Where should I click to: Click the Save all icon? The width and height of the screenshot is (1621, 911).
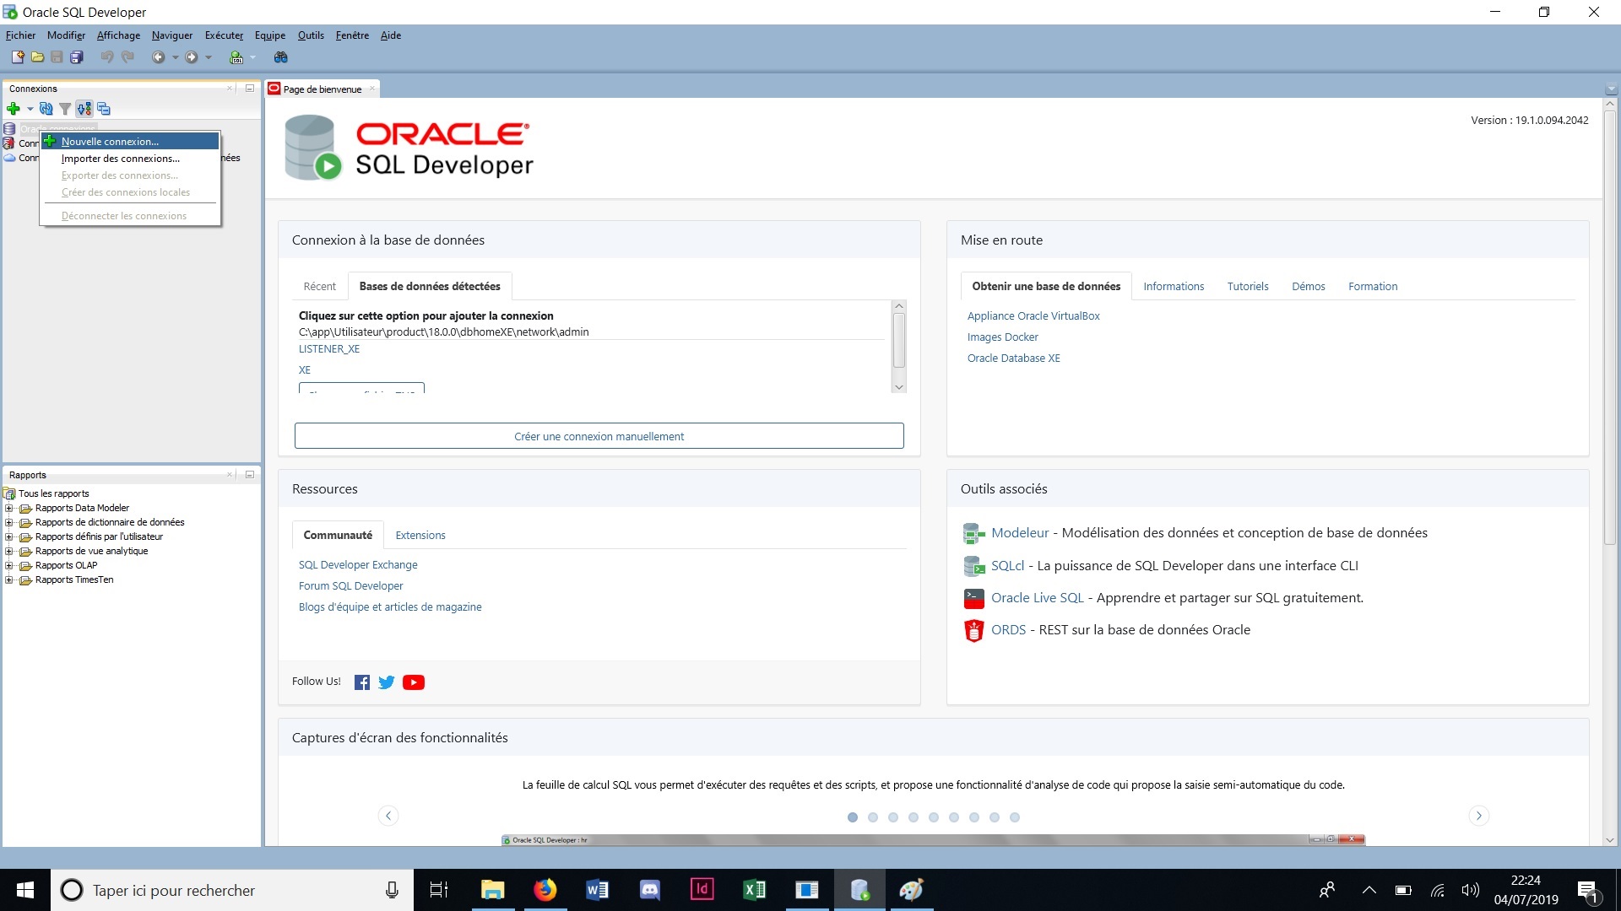point(77,57)
